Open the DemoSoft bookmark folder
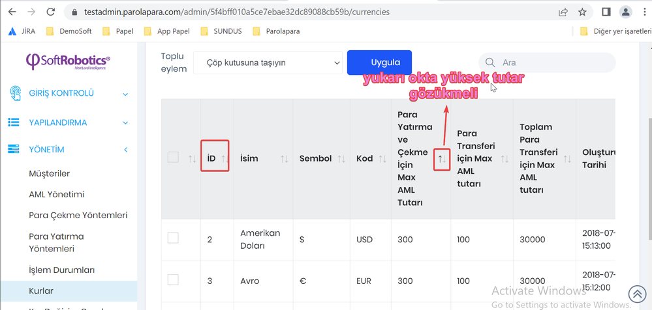This screenshot has width=652, height=310. point(69,31)
